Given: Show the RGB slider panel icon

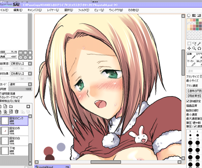Looking at the screenshot, I should click(x=194, y=15).
